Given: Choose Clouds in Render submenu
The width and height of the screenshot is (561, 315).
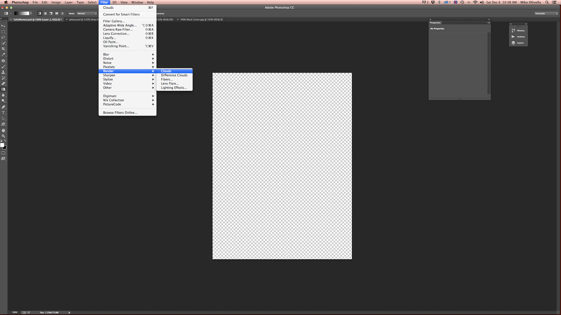Looking at the screenshot, I should 174,71.
